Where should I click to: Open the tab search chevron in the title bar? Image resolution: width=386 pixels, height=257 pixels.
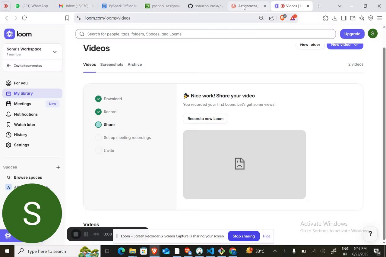pyautogui.click(x=340, y=6)
